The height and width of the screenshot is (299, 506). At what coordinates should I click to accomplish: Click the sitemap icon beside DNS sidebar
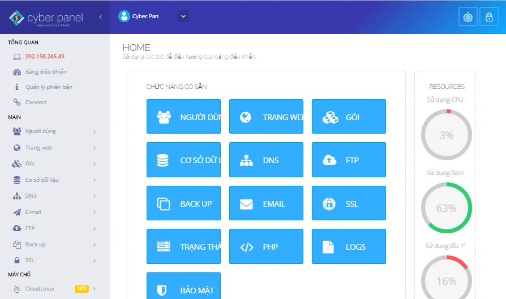click(17, 196)
